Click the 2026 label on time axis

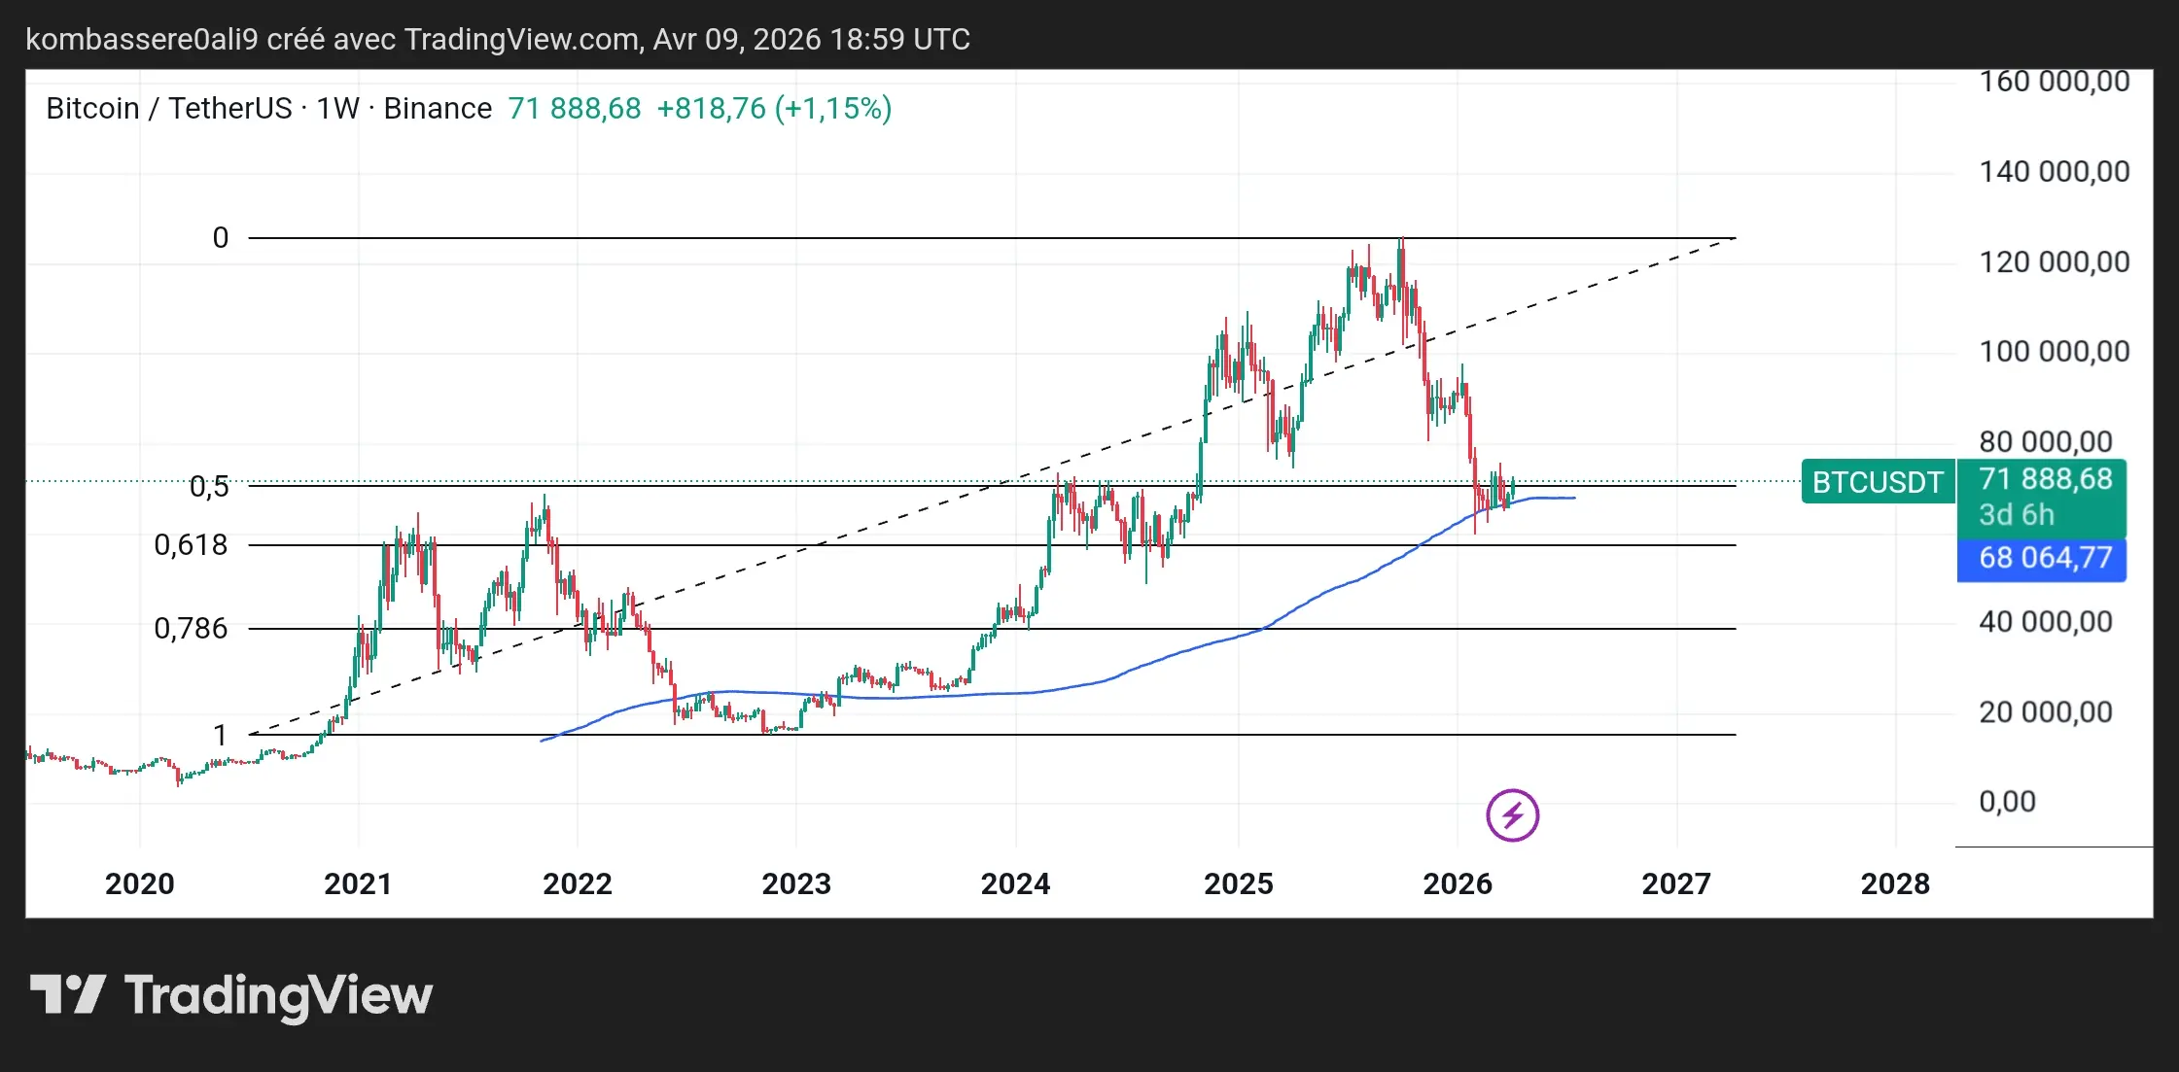pos(1457,883)
